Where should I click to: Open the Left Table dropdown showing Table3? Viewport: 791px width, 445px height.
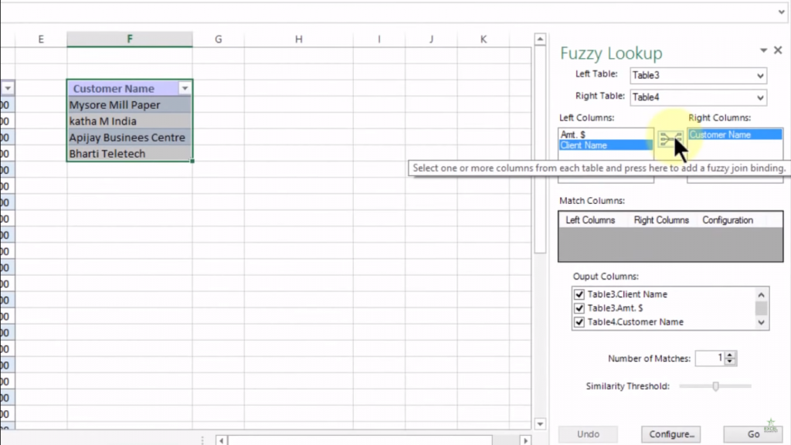pyautogui.click(x=761, y=75)
